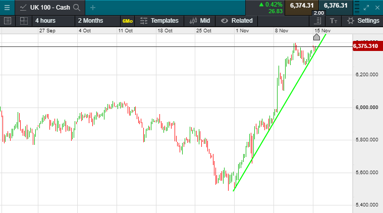Add a new chart tab

tap(92, 8)
